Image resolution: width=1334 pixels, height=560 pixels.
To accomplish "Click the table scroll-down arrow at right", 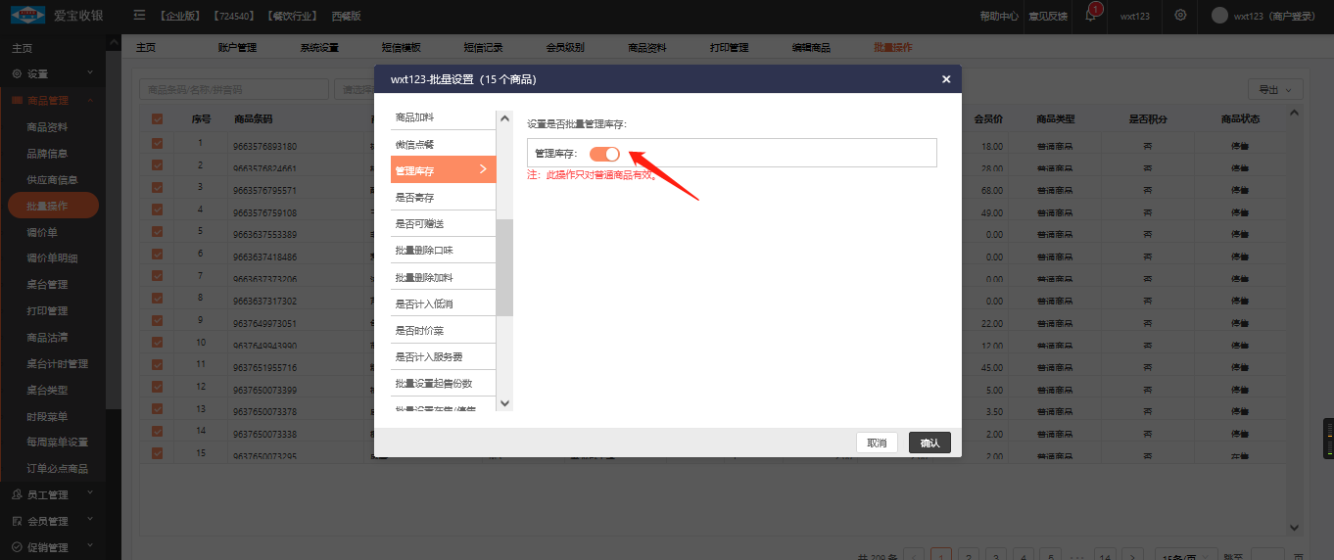I will coord(1294,527).
